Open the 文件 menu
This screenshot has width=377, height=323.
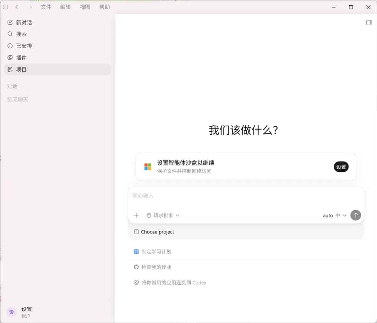46,7
